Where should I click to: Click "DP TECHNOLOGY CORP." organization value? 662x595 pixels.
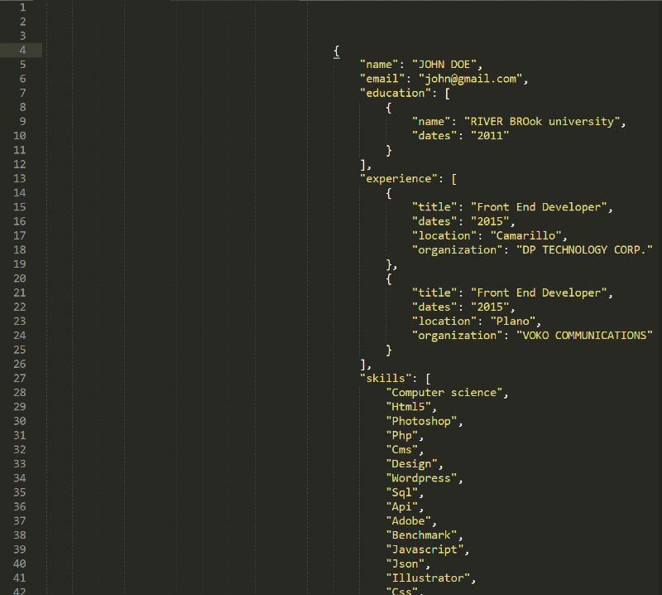[x=584, y=250]
